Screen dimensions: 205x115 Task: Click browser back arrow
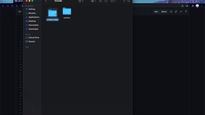point(3,6)
